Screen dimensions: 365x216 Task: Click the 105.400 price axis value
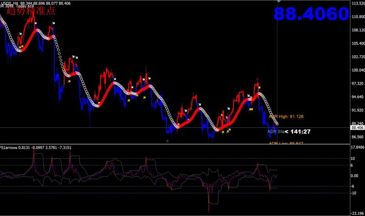358,43
